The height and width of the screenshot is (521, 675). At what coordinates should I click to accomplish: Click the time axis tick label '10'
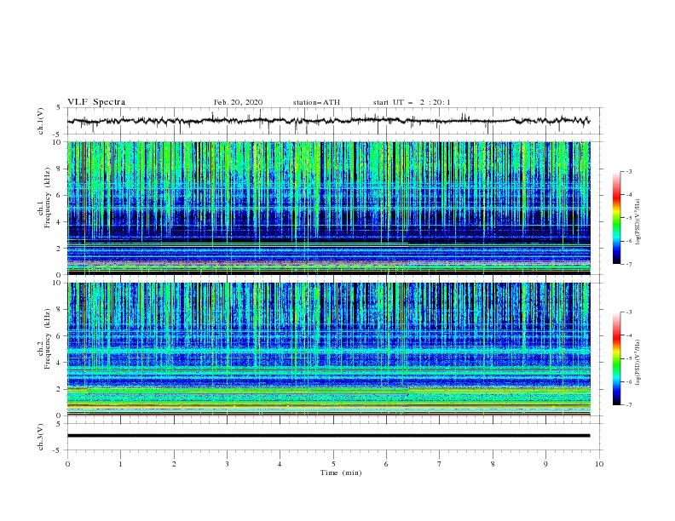click(599, 464)
